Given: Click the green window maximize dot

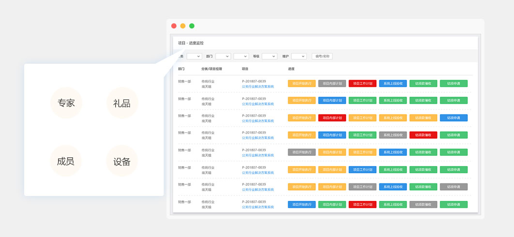Looking at the screenshot, I should click(x=192, y=26).
